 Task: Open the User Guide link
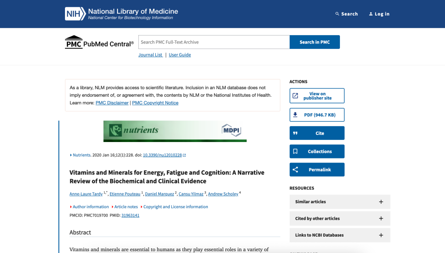(x=180, y=55)
